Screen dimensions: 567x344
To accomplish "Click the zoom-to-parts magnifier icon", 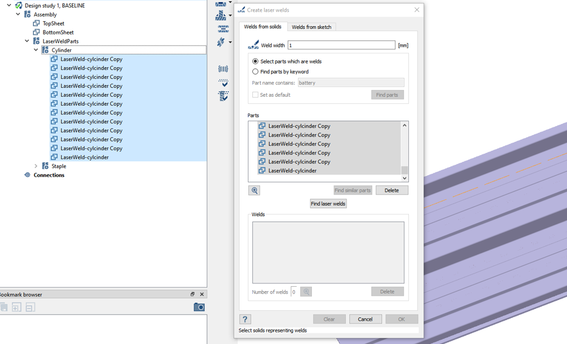I will tap(254, 191).
